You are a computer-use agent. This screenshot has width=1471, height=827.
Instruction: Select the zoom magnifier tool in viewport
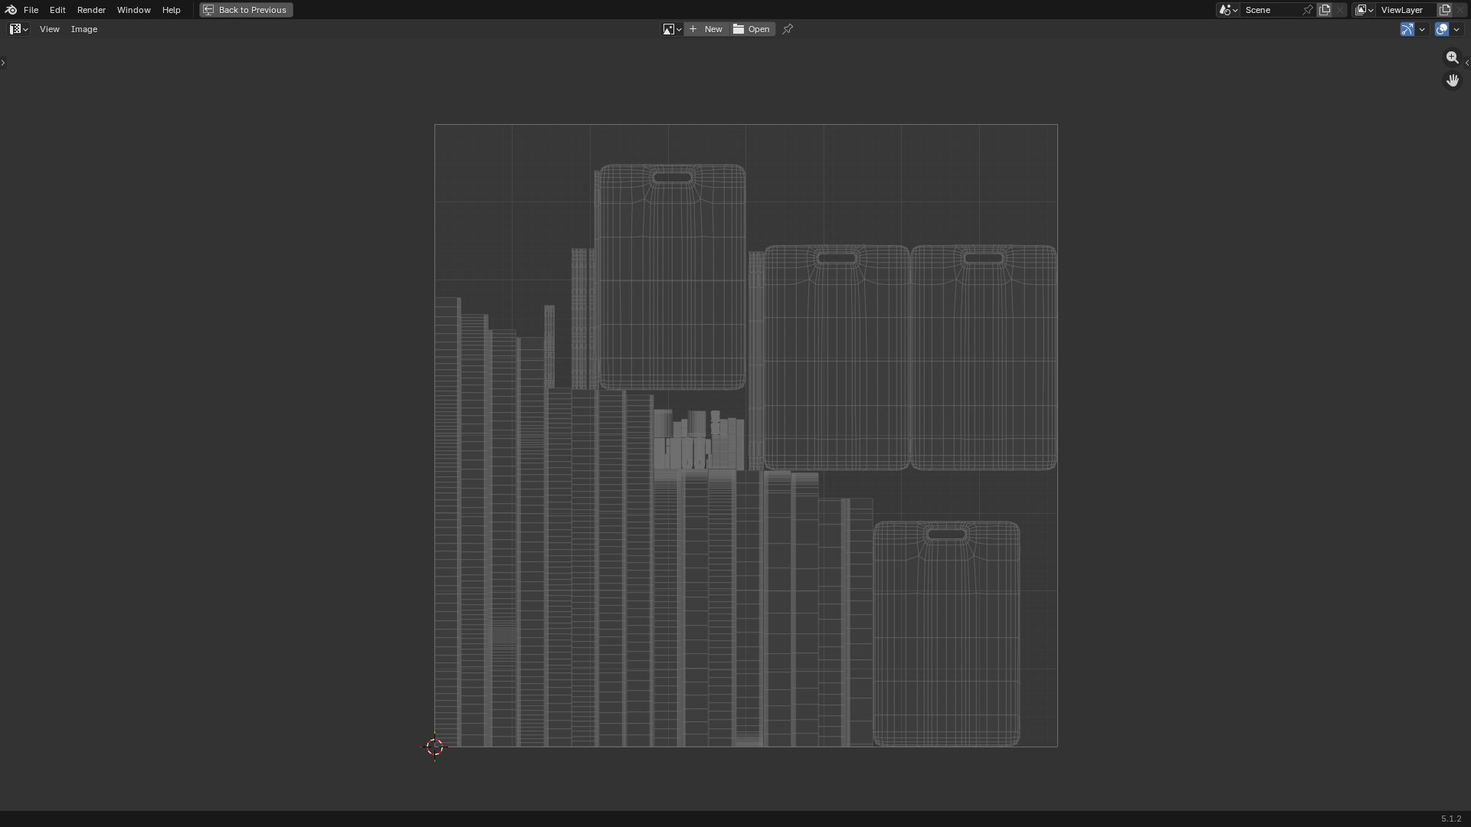(1452, 57)
